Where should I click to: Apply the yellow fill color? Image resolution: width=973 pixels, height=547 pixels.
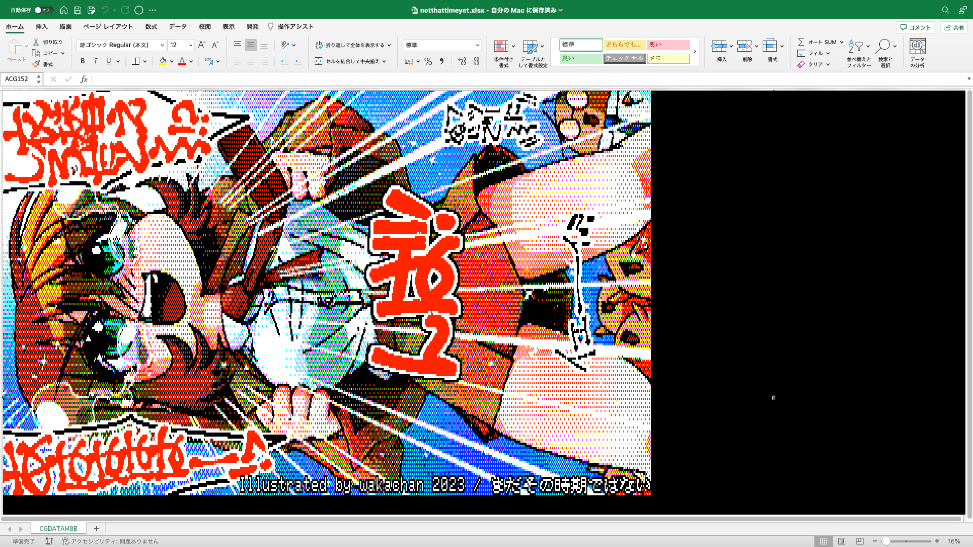163,61
